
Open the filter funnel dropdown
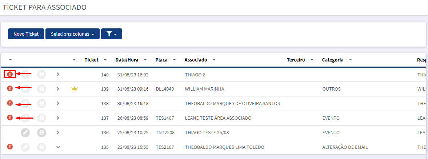[x=112, y=34]
